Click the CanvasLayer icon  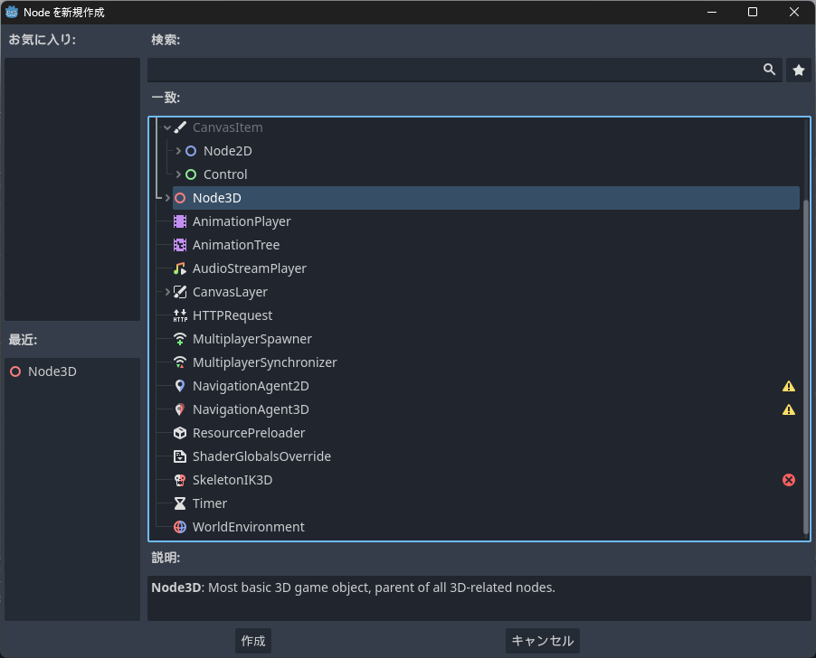point(180,292)
